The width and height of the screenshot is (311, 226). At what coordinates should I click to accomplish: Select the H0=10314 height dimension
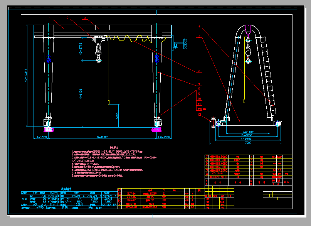coord(26,75)
